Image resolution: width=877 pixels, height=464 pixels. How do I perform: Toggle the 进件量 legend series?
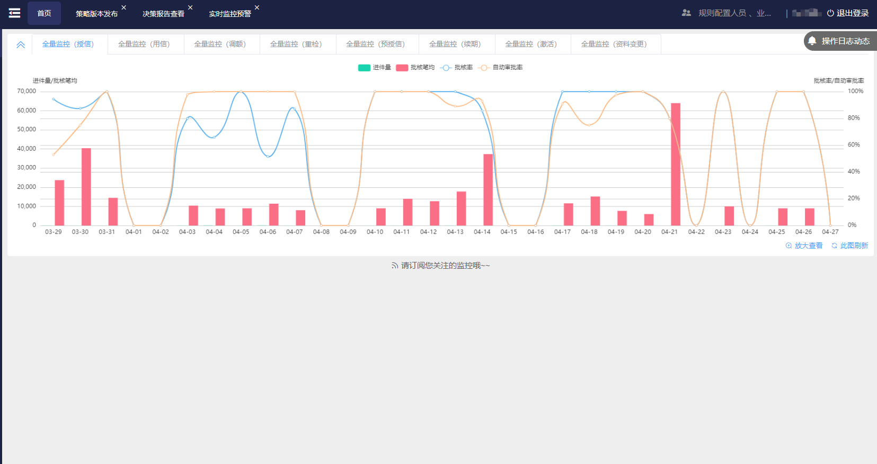[x=375, y=67]
